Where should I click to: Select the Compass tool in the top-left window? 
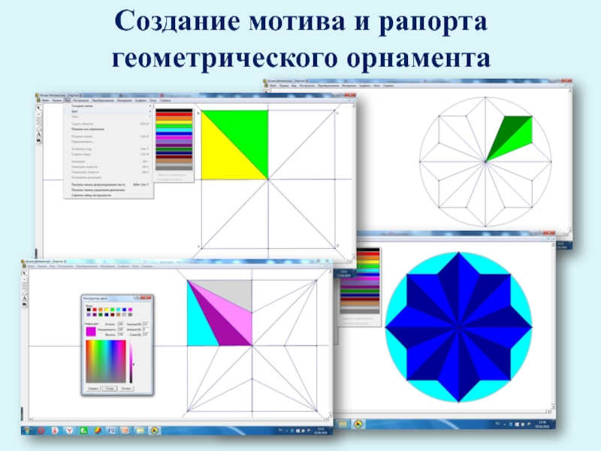(x=39, y=121)
